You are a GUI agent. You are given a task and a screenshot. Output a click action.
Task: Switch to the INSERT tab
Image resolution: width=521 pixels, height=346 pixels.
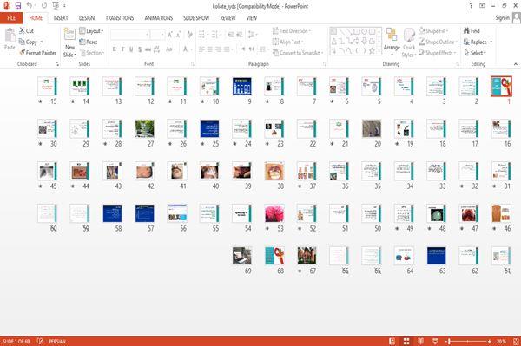(61, 18)
